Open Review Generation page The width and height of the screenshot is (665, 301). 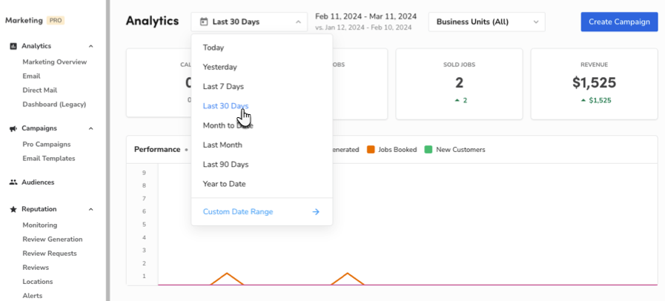tap(53, 239)
